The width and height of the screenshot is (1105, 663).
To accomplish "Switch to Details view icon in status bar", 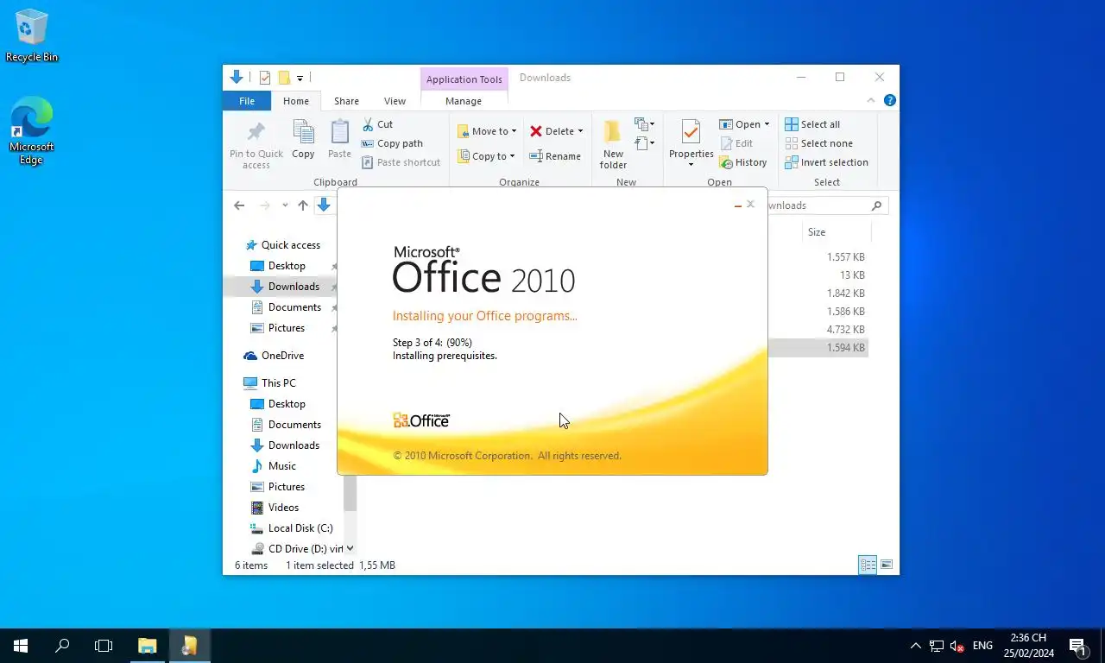I will point(868,565).
